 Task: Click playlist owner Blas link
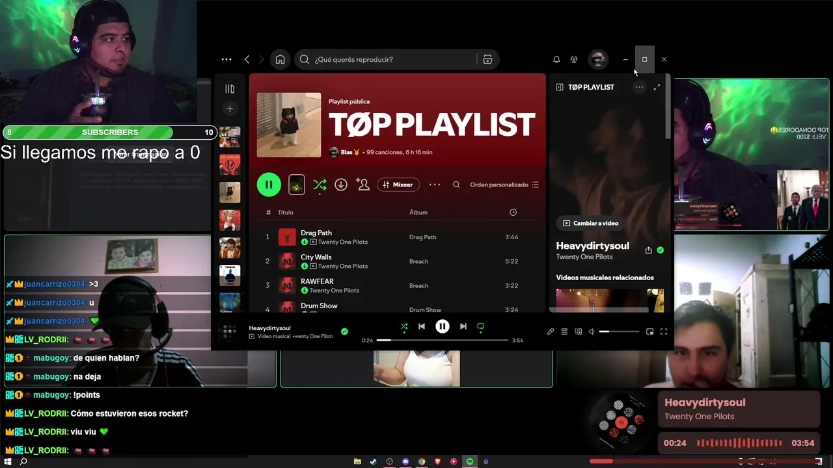point(346,152)
